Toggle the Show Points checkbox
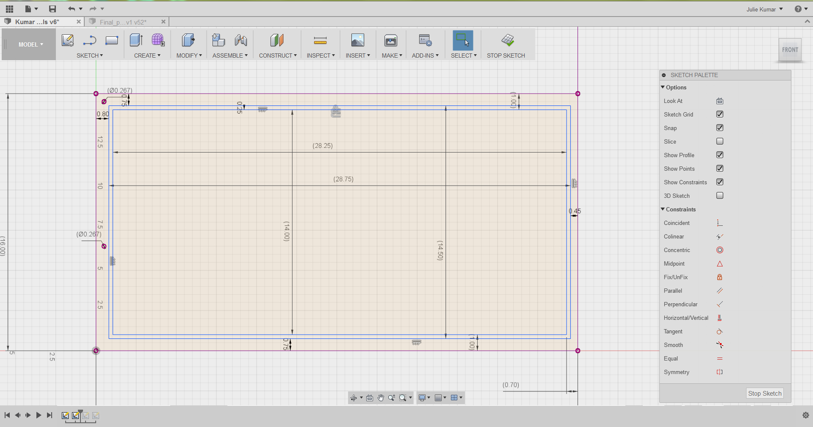The width and height of the screenshot is (813, 427). tap(720, 169)
